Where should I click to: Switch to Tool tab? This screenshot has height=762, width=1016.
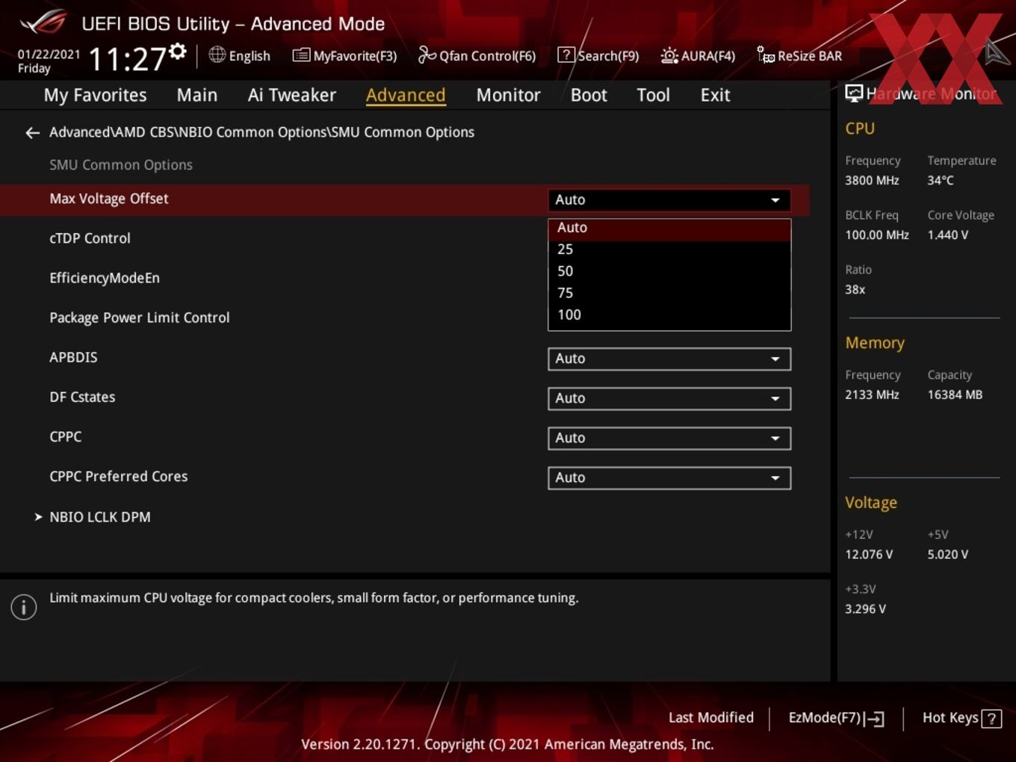(653, 96)
